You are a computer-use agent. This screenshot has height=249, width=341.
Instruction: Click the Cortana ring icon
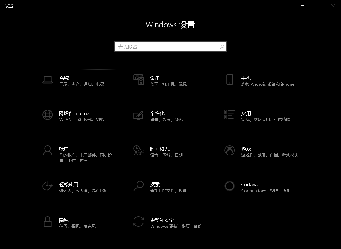point(230,186)
